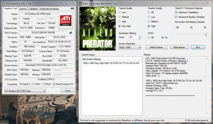The image size is (213, 124).
Task: Click the GPU Clock 930 MHz value
Action: [x=24, y=70]
